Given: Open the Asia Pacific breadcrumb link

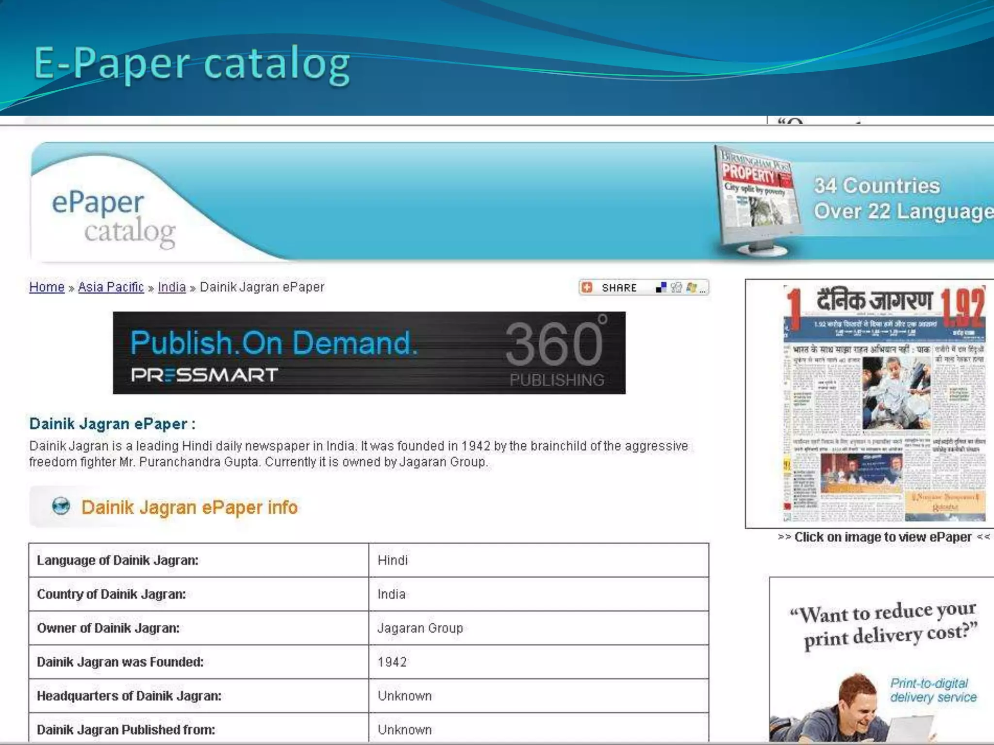Looking at the screenshot, I should click(x=111, y=287).
